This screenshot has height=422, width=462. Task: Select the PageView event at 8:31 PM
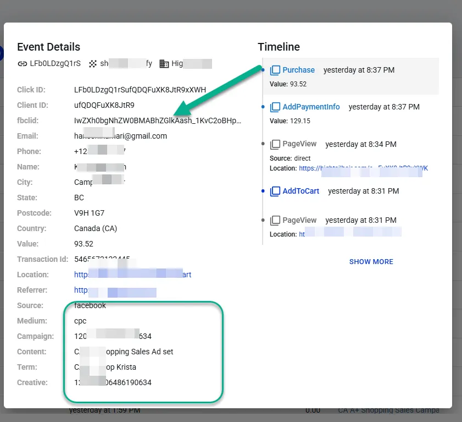tap(299, 220)
